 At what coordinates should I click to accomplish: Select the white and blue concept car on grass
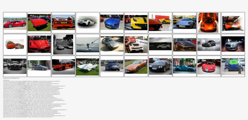88,67
